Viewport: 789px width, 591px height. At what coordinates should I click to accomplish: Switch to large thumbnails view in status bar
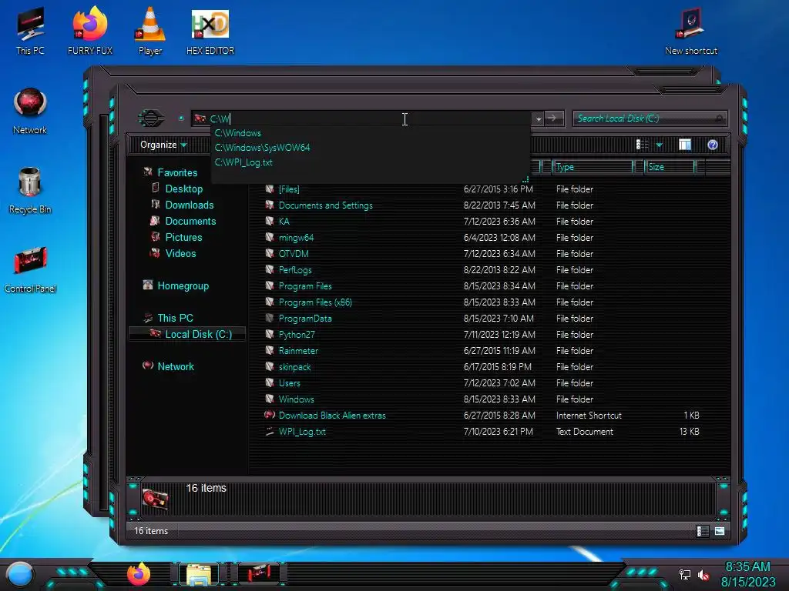pos(720,531)
